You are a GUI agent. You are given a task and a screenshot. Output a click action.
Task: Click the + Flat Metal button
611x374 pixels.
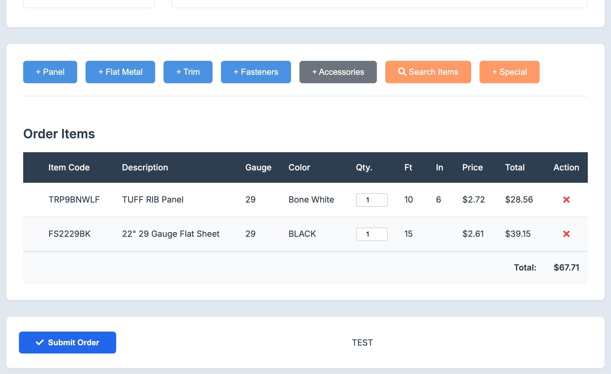[120, 72]
